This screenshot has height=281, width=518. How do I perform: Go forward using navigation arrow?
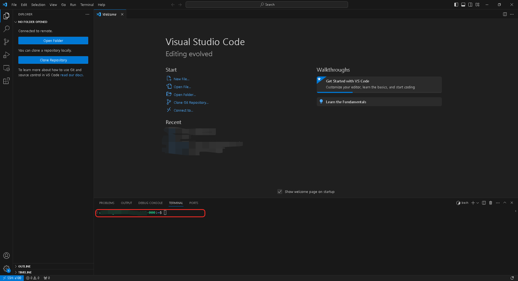pos(180,5)
